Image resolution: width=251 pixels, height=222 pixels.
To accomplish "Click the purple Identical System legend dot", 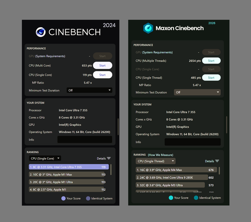I will [88, 198].
